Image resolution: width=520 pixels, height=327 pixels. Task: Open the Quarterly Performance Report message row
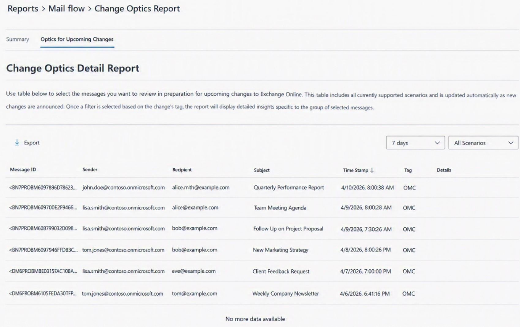coord(288,187)
